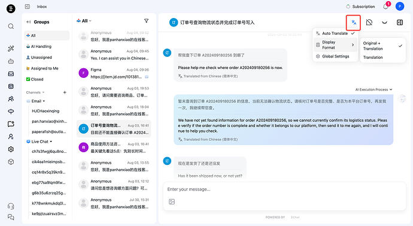Viewport: 413px width, 226px height.
Task: Expand the Display Format submenu
Action: tap(335, 45)
